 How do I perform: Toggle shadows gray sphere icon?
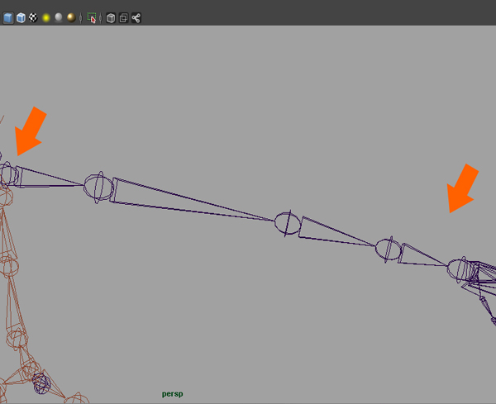point(59,17)
